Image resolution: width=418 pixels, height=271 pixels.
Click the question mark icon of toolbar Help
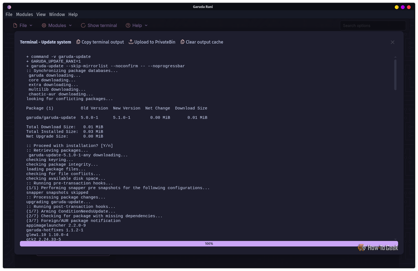coord(128,25)
